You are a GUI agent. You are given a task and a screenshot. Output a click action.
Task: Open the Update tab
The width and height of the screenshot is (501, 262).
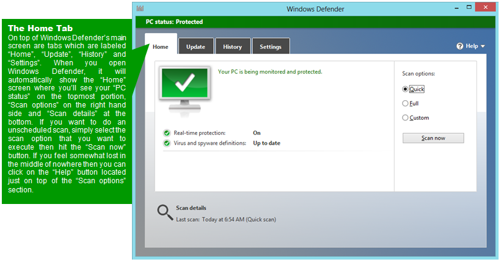[196, 46]
